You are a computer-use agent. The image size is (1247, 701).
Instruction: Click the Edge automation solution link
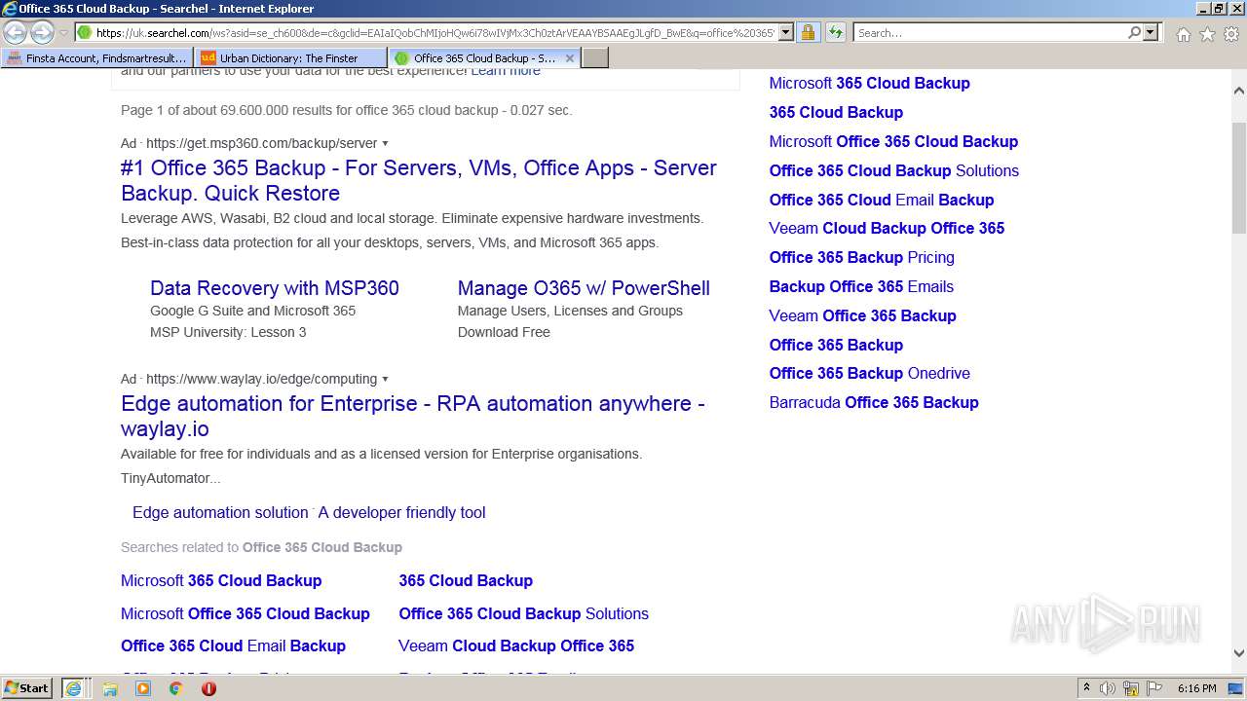coord(220,512)
